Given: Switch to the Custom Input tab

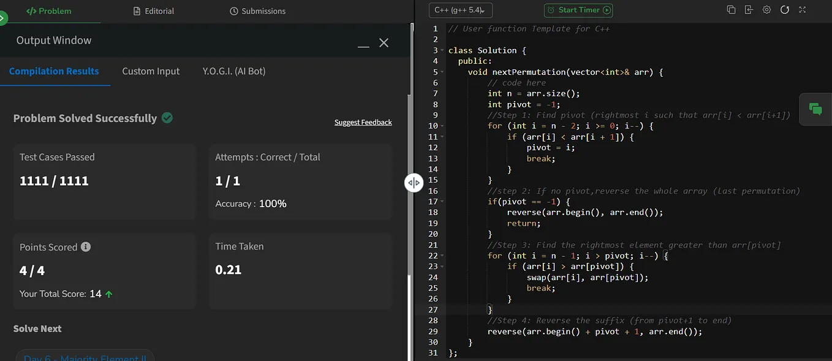Looking at the screenshot, I should click(151, 71).
